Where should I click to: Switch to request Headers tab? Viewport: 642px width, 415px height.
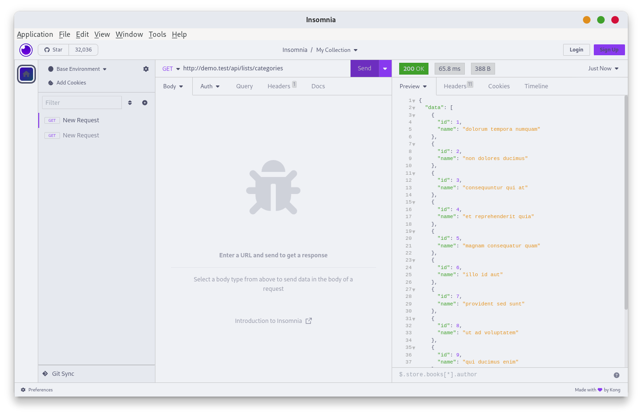click(282, 86)
